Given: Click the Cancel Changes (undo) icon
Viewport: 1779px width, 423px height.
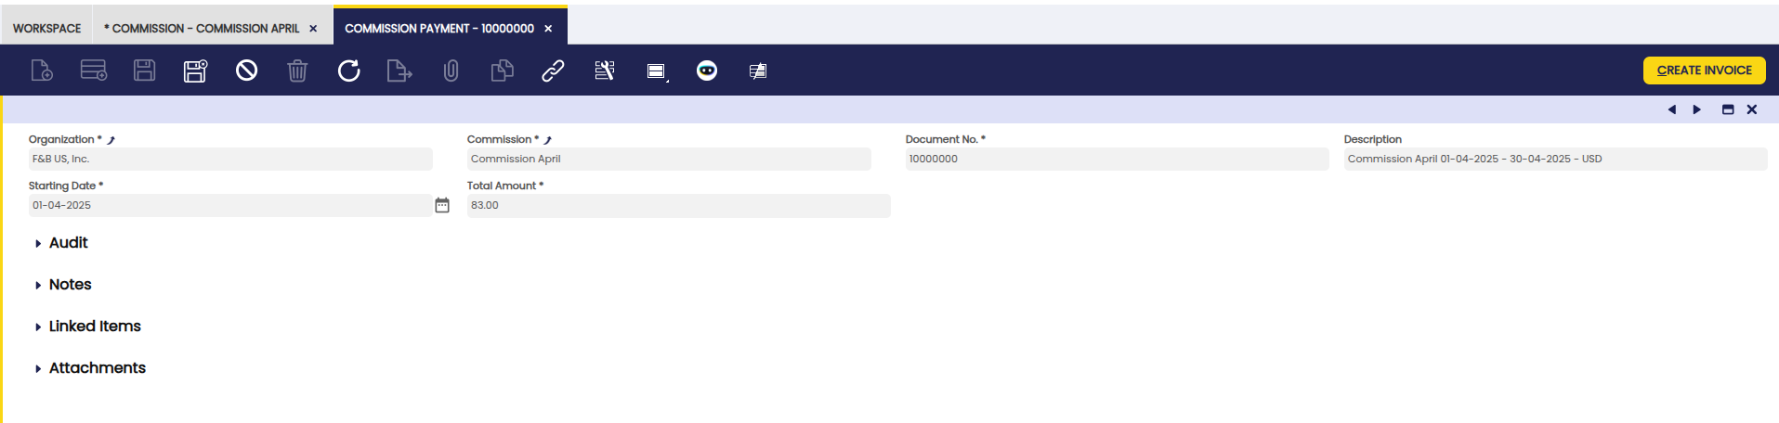Looking at the screenshot, I should 246,70.
